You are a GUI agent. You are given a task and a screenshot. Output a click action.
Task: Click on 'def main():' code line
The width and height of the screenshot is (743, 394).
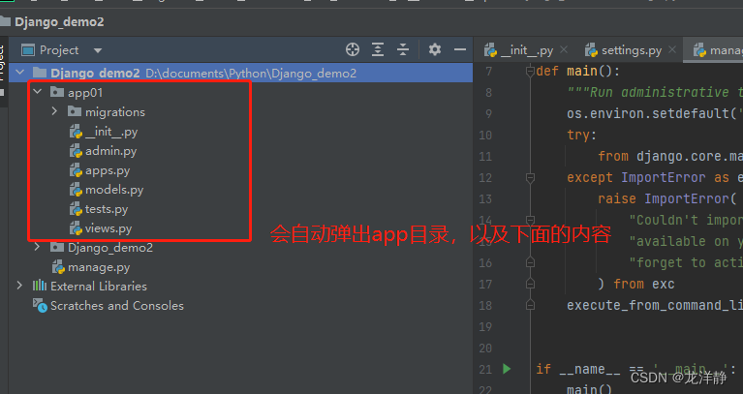(578, 71)
